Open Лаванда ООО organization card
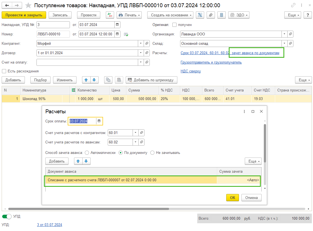This screenshot has width=313, height=231. (x=290, y=34)
